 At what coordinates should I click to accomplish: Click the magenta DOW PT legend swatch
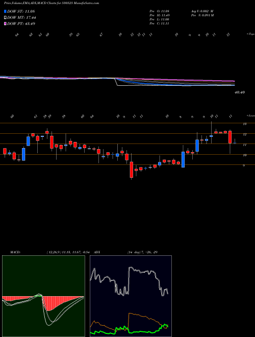point(5,23)
